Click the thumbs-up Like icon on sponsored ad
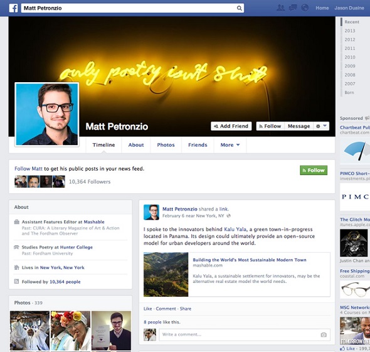Screen dimensions: 370x352 pos(342,348)
